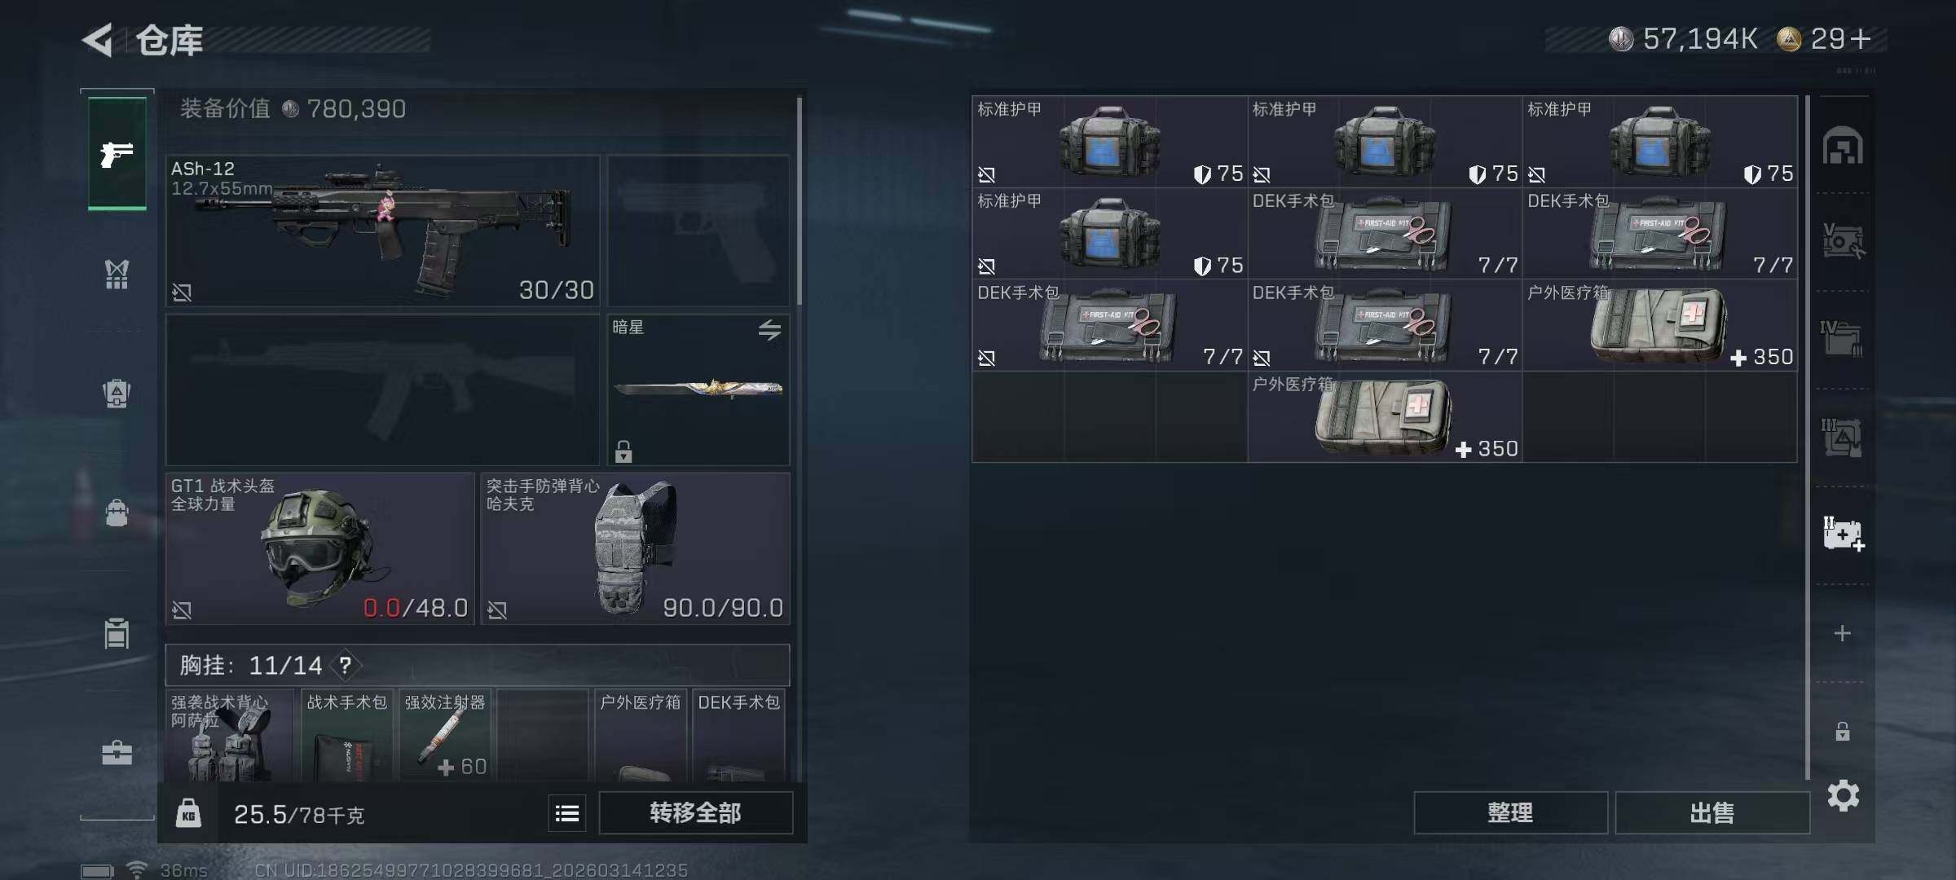Click 出售 to sell items
The height and width of the screenshot is (880, 1956).
1711,813
